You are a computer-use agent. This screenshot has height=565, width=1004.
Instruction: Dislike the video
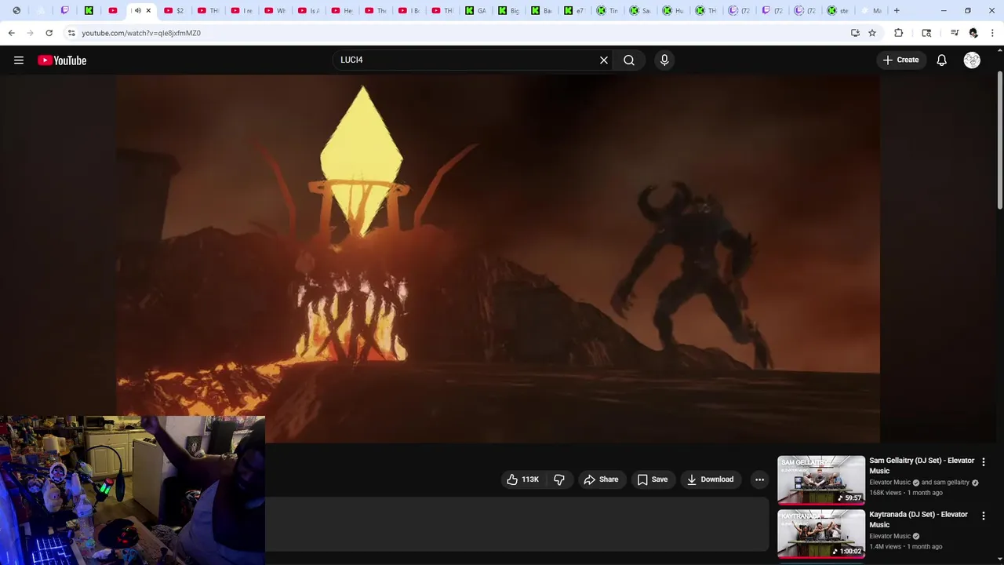pos(559,479)
